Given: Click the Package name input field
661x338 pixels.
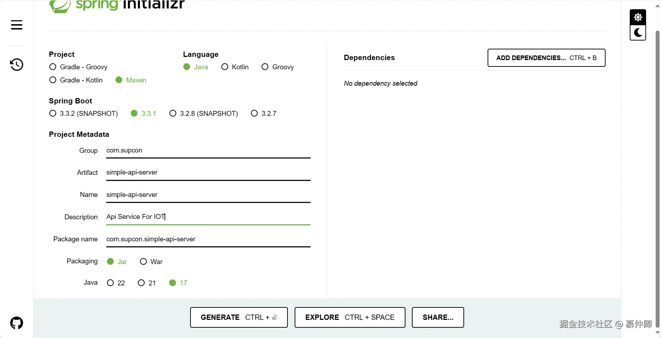Looking at the screenshot, I should [x=208, y=239].
